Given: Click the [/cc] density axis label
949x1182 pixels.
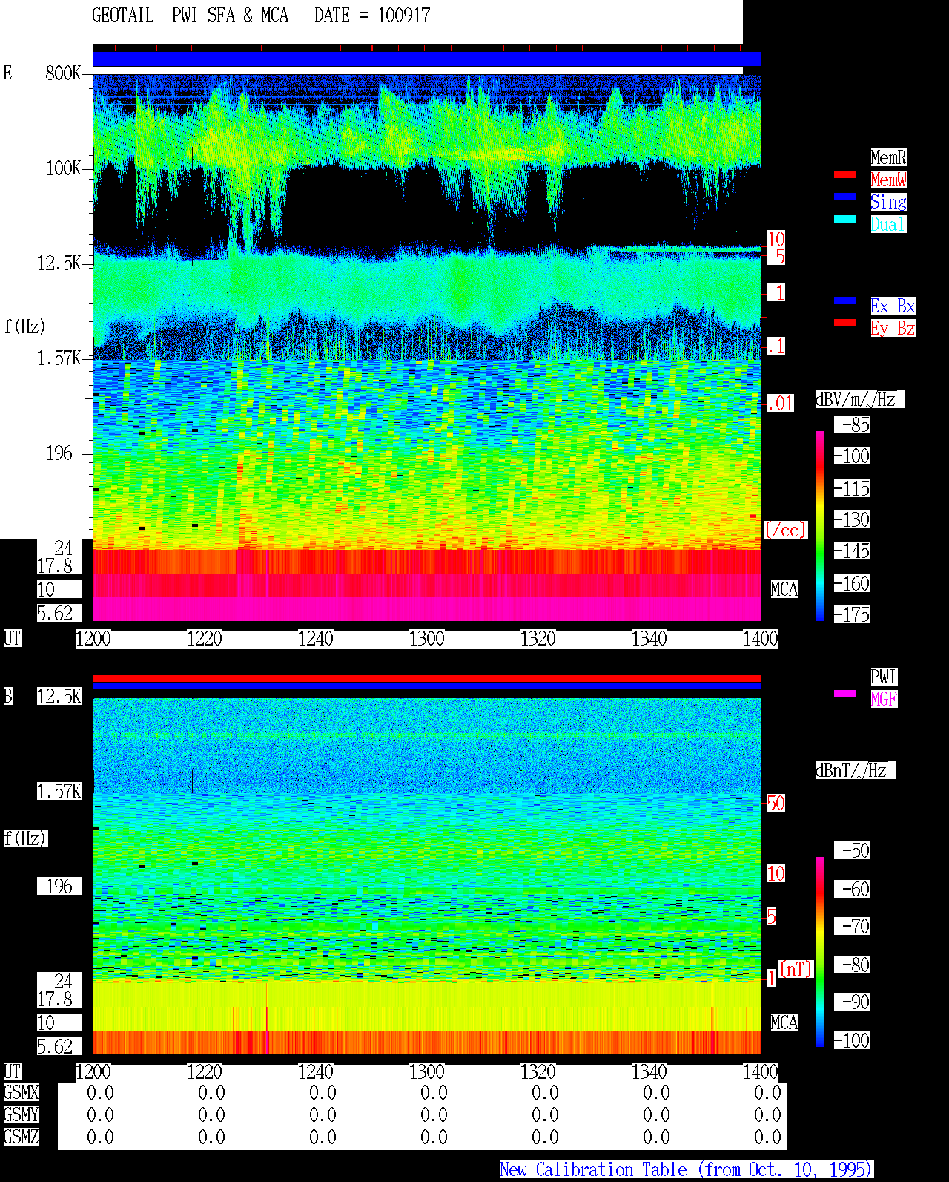Looking at the screenshot, I should tap(785, 530).
